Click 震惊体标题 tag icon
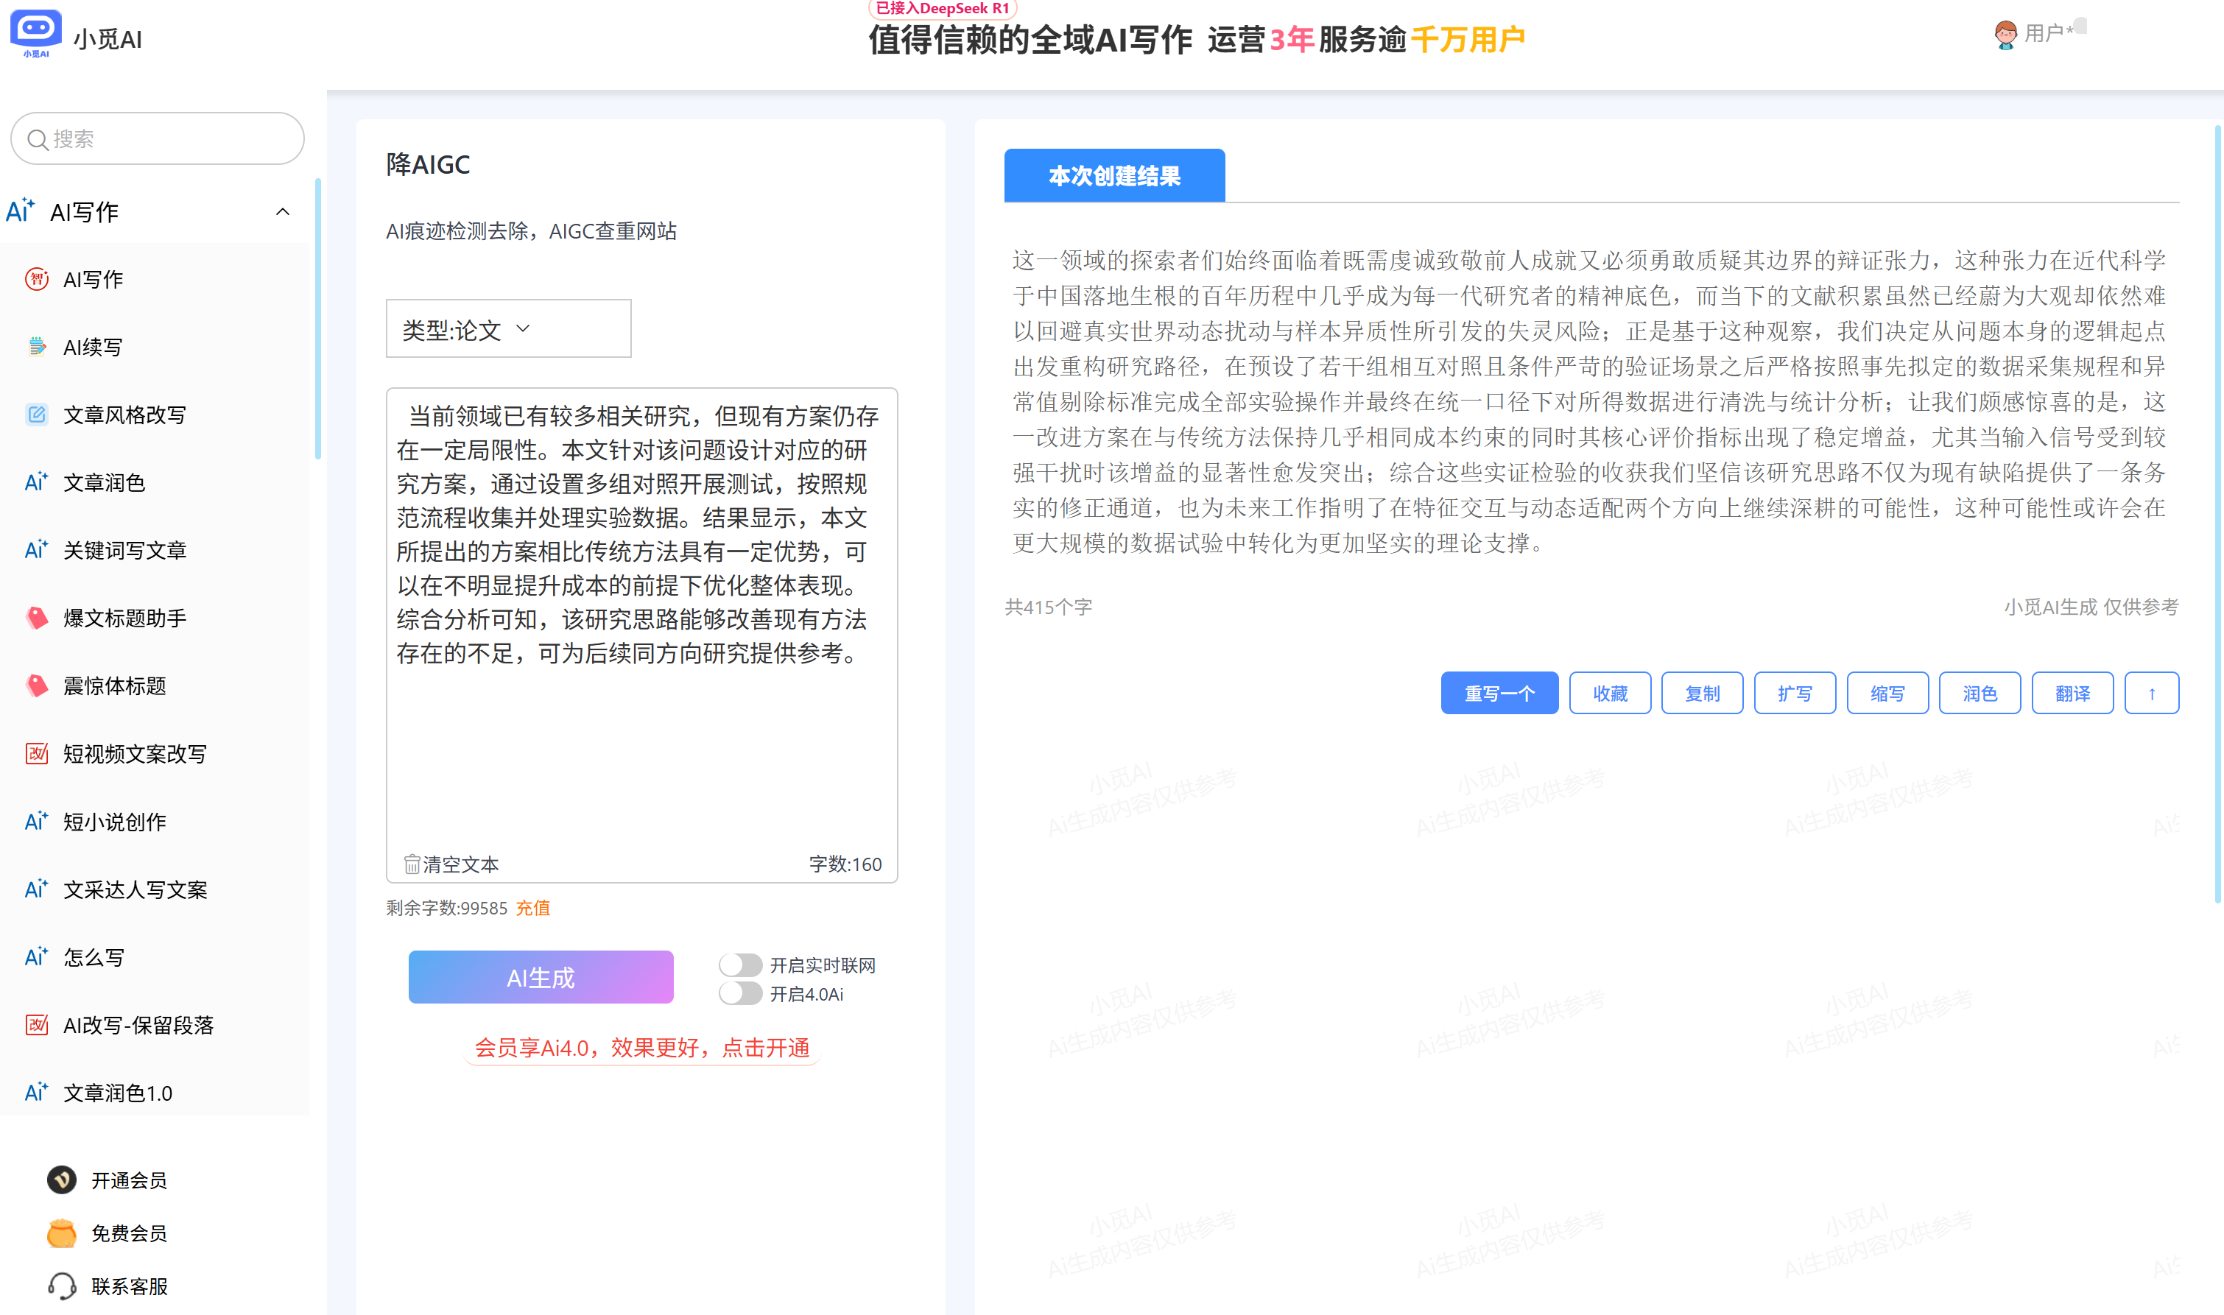The height and width of the screenshot is (1315, 2224). point(36,685)
